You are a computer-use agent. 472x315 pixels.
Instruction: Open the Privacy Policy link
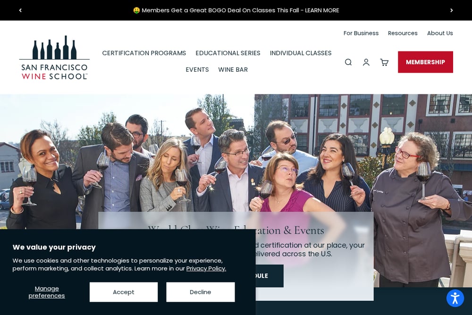pyautogui.click(x=206, y=268)
